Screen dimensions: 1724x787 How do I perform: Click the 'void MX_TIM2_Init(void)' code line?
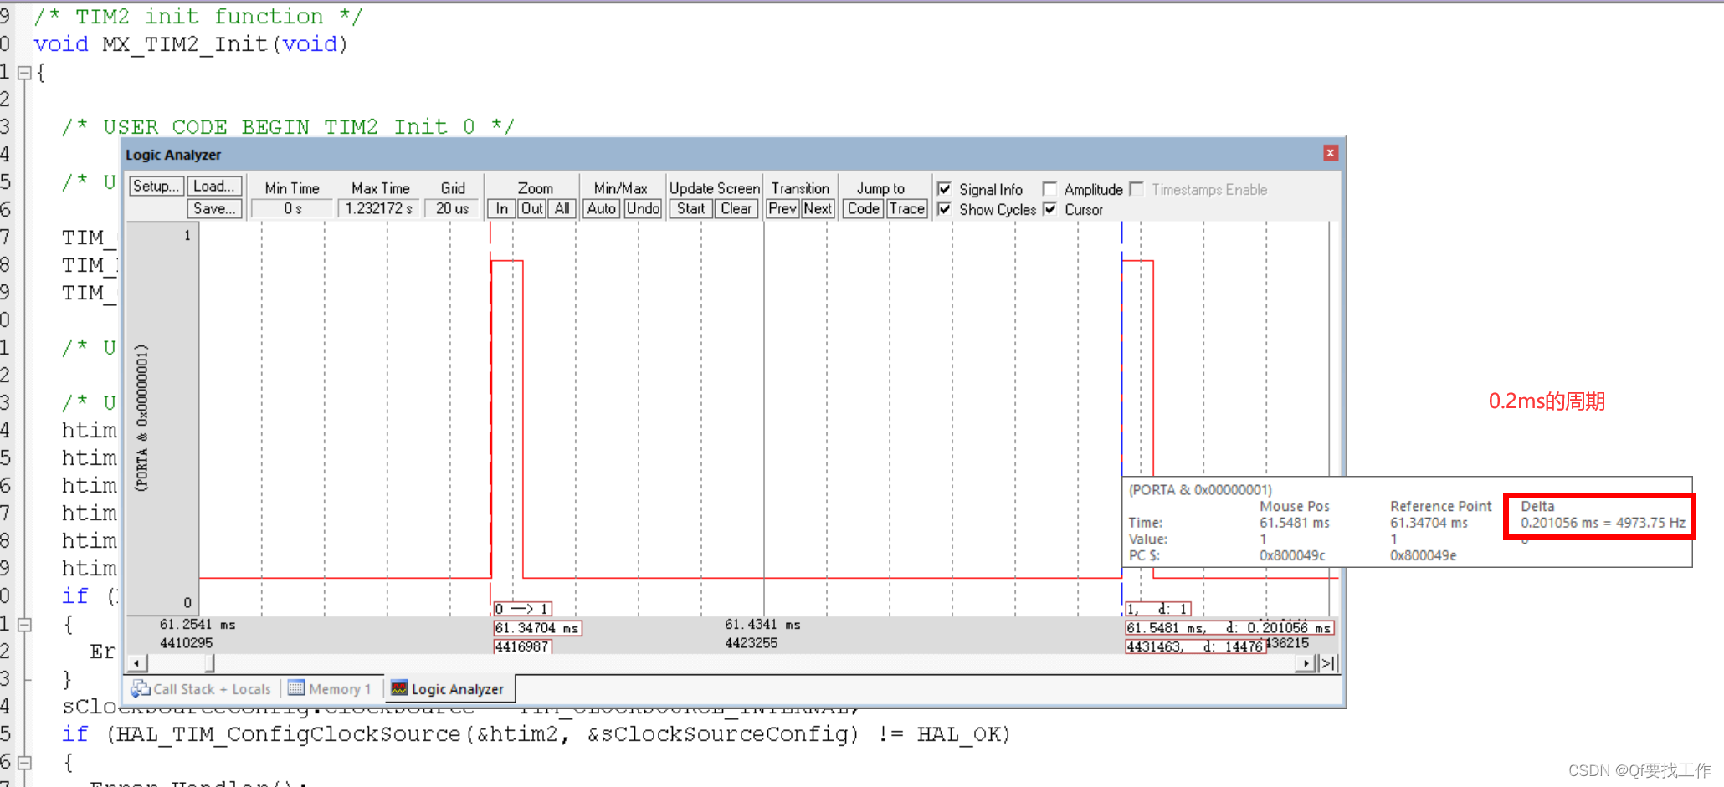(x=191, y=43)
